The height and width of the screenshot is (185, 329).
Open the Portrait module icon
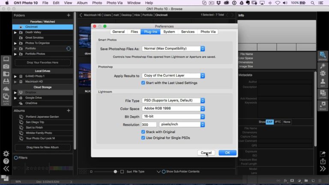[x=323, y=83]
